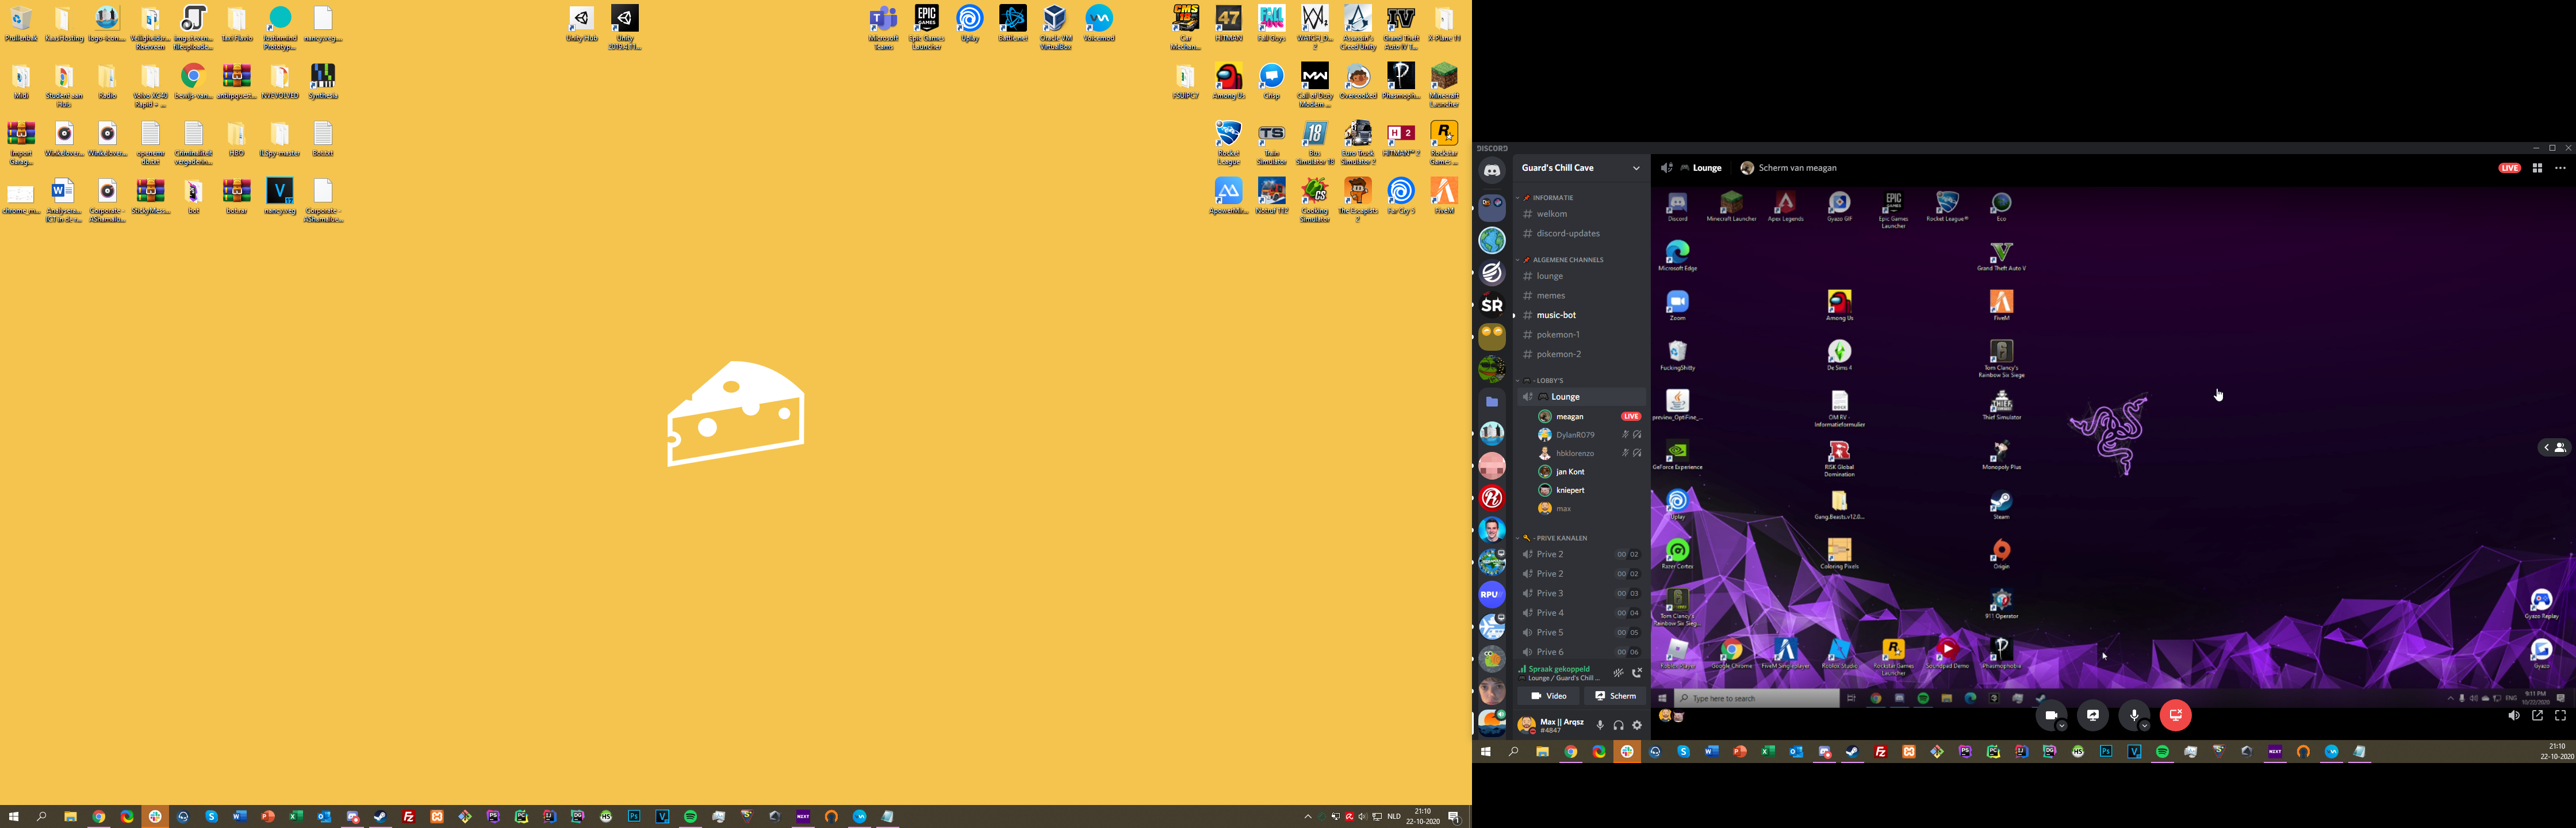The height and width of the screenshot is (828, 2576).
Task: Mute microphone in user panel
Action: (x=1600, y=725)
